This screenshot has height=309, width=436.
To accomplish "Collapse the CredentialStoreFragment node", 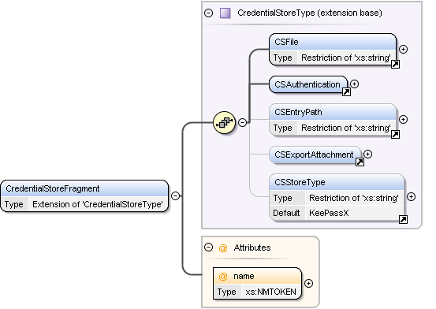I will tap(176, 195).
